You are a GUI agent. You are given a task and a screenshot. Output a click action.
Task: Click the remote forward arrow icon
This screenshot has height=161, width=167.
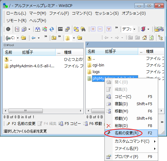117,38
